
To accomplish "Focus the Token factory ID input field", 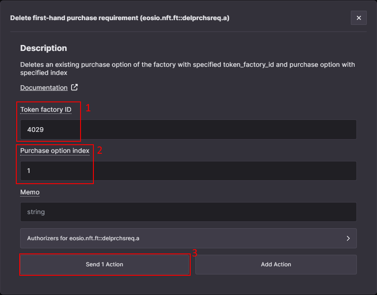I will (188, 129).
